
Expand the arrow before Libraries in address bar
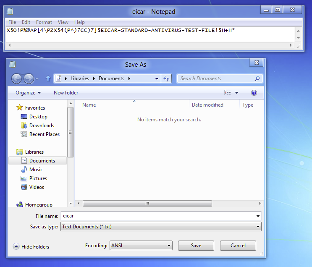click(66, 79)
